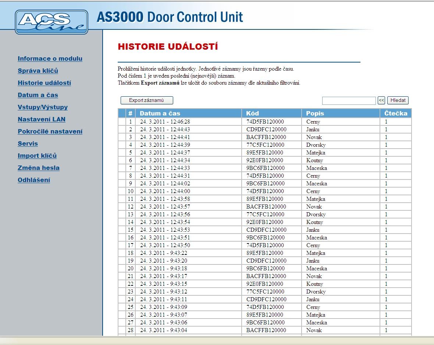Click Novak in row 21
The image size is (434, 345).
click(314, 276)
